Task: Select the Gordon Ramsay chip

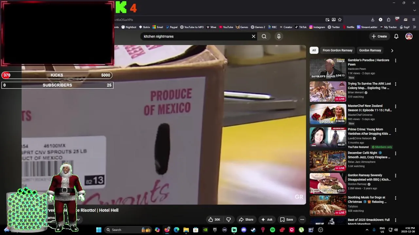Action: (370, 50)
